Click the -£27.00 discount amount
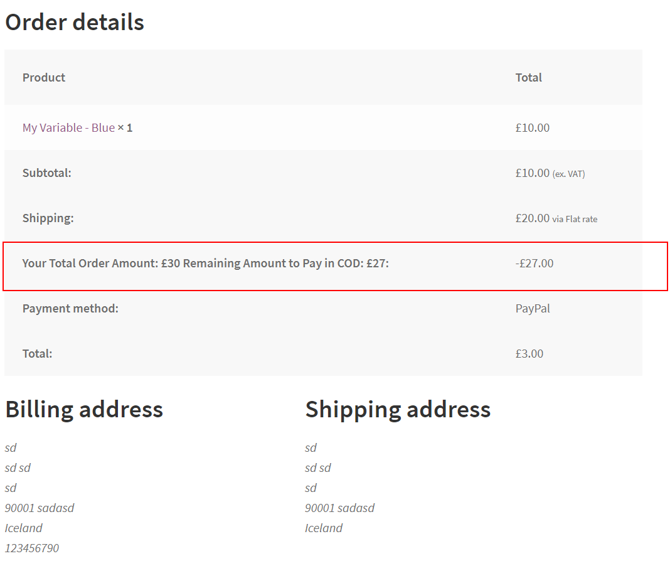This screenshot has width=670, height=566. point(534,264)
